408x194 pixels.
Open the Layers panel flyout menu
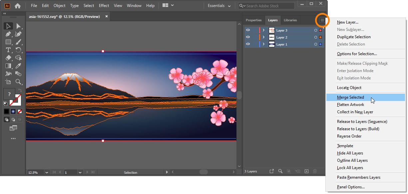pos(322,20)
